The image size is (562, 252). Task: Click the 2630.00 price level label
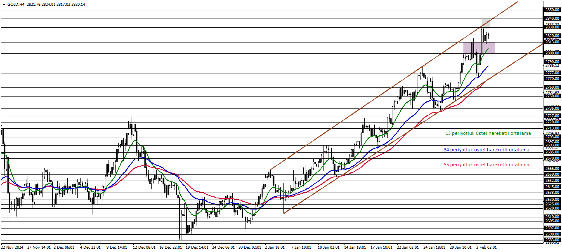(552, 200)
